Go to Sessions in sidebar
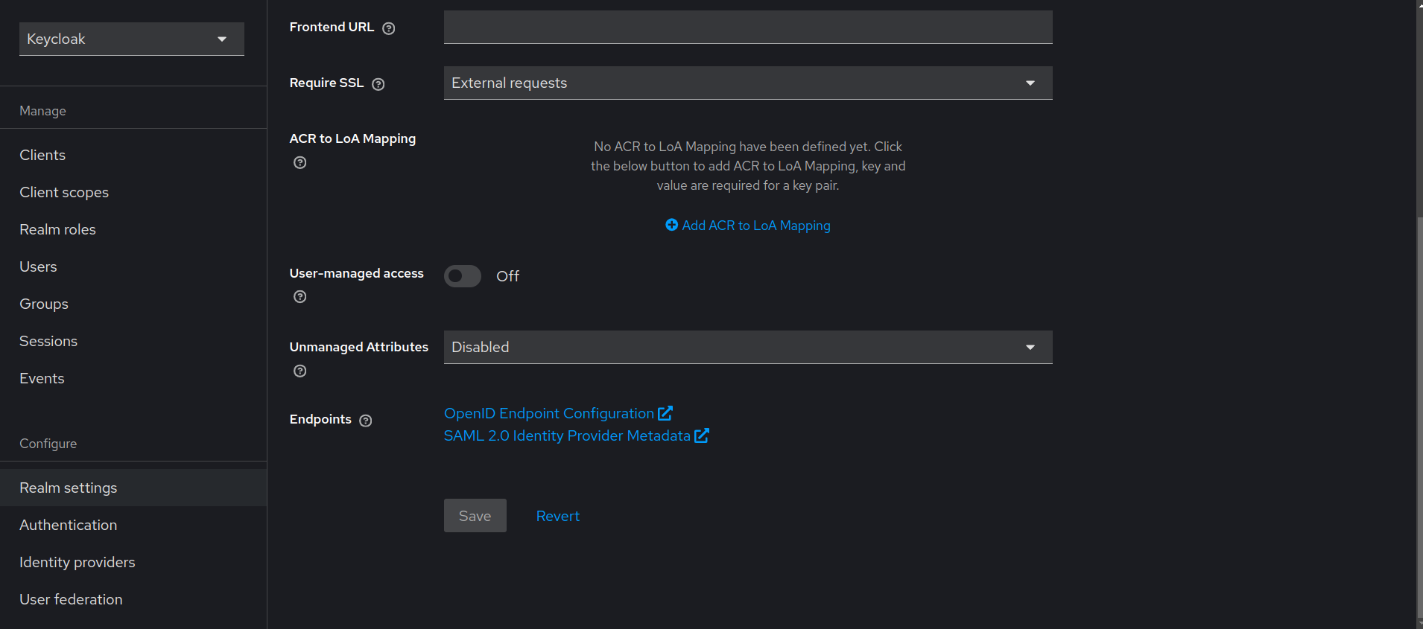1423x629 pixels. tap(133, 341)
